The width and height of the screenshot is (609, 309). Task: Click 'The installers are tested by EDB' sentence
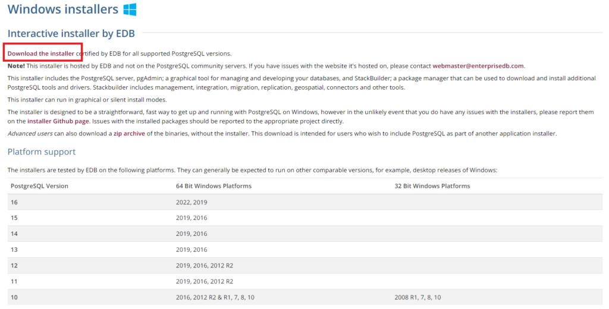252,170
